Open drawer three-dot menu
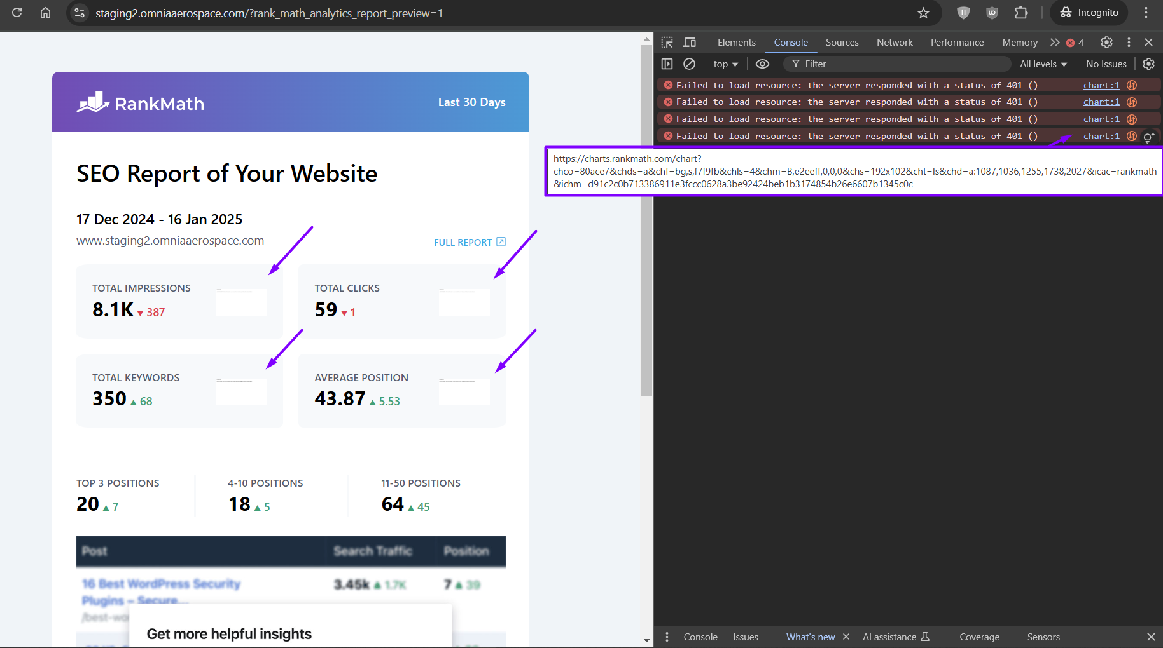The height and width of the screenshot is (648, 1163). pyautogui.click(x=667, y=637)
